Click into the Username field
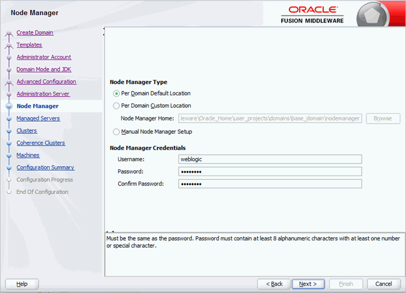The height and width of the screenshot is (293, 406). point(270,159)
